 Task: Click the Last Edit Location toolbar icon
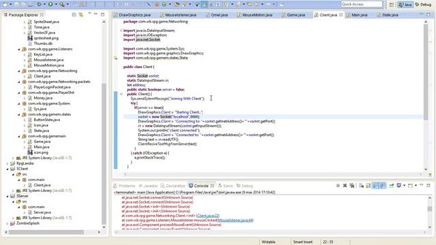coord(249,4)
